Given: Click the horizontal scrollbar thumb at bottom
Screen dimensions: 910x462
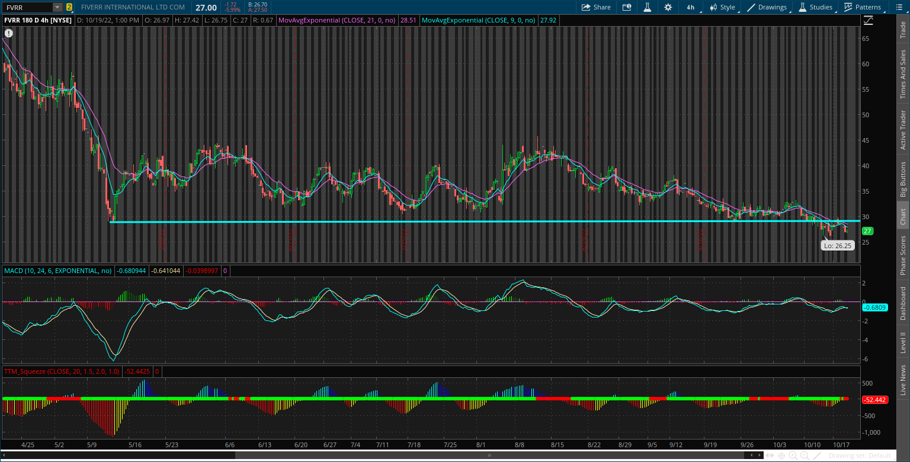Looking at the screenshot, I should 489,455.
